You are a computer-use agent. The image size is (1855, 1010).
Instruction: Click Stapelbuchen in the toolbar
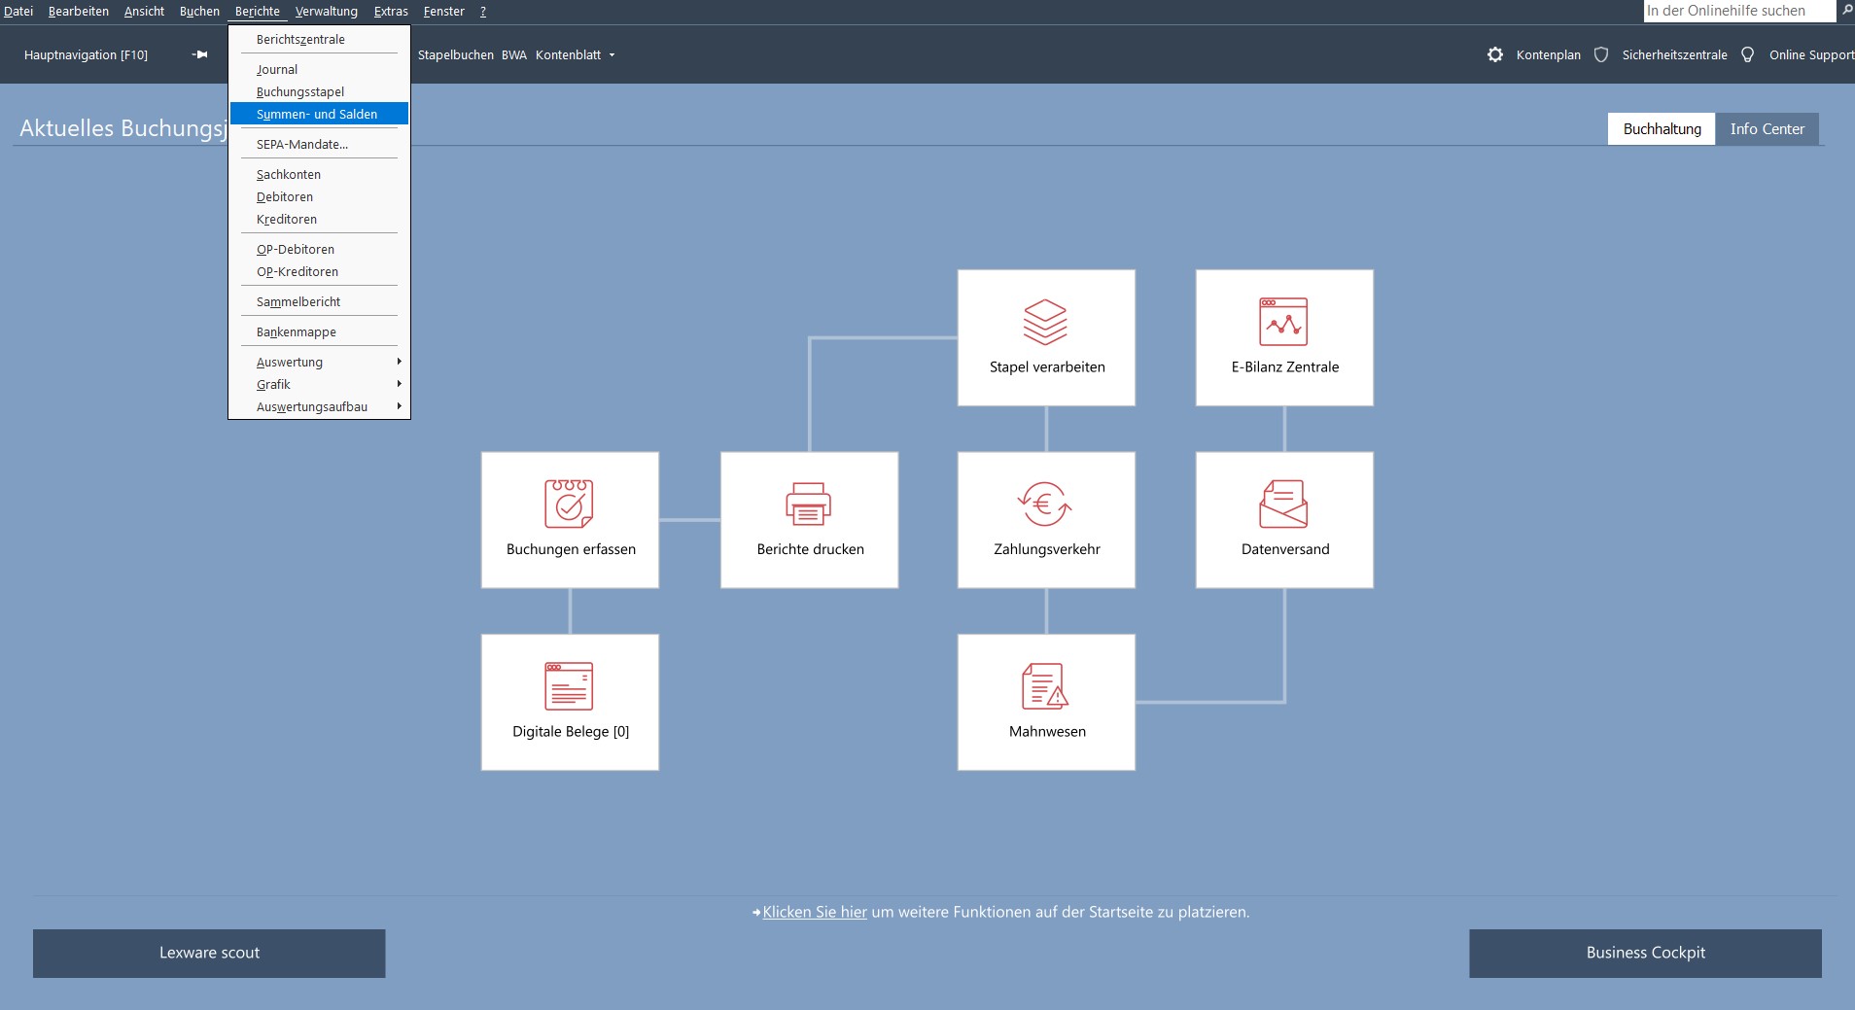click(x=456, y=55)
